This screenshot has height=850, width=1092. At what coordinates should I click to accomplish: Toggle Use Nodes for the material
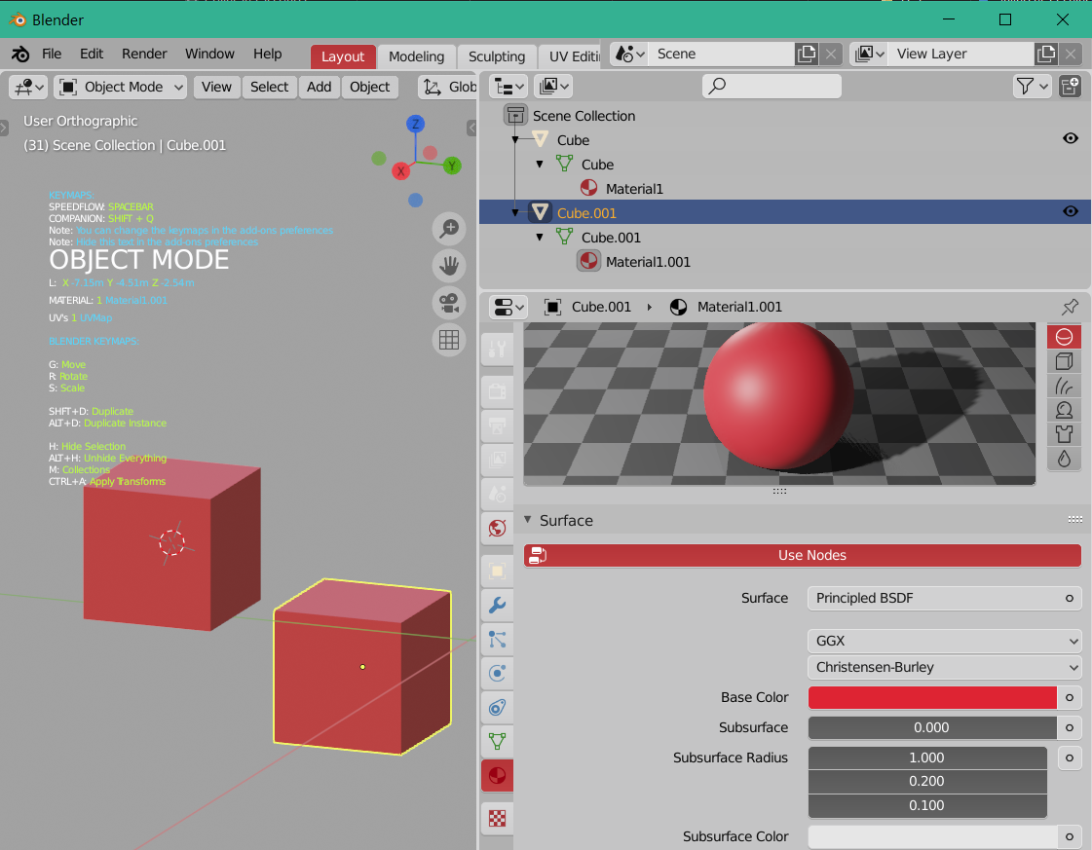tap(803, 556)
